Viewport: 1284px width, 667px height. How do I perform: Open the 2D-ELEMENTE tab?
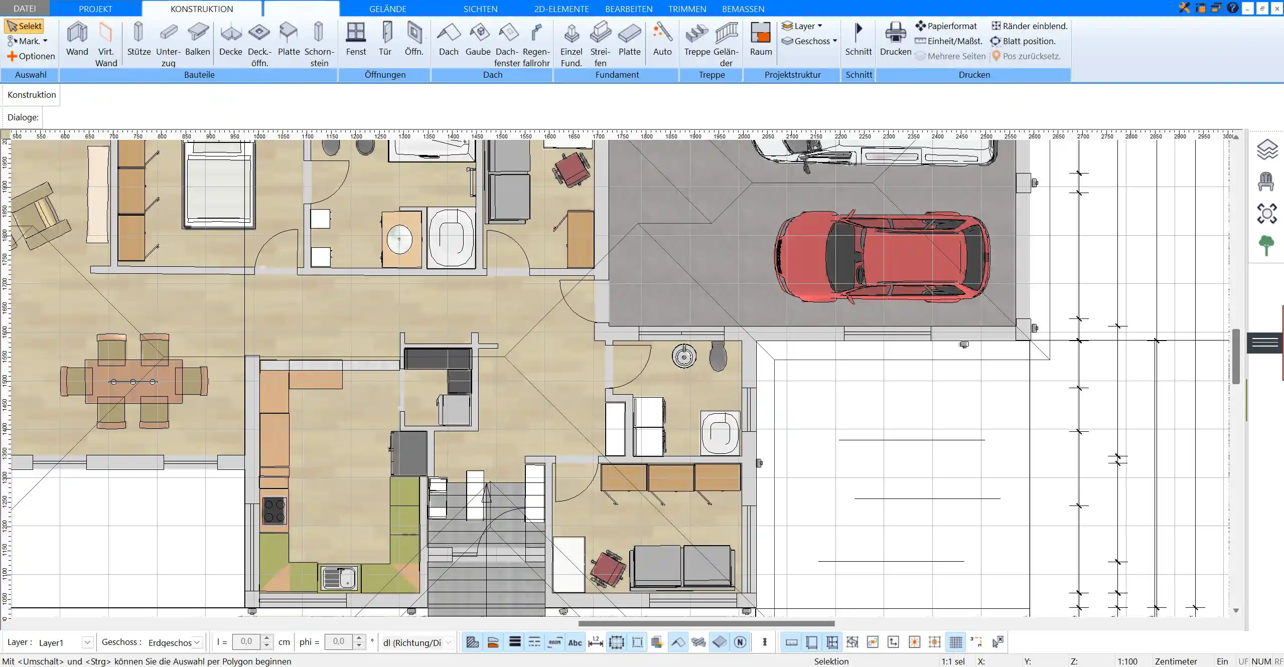point(561,9)
